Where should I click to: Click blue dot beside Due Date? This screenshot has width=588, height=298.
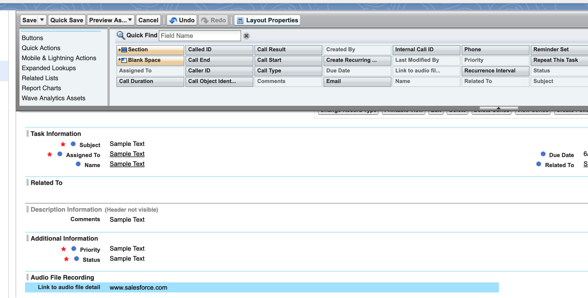coord(543,154)
